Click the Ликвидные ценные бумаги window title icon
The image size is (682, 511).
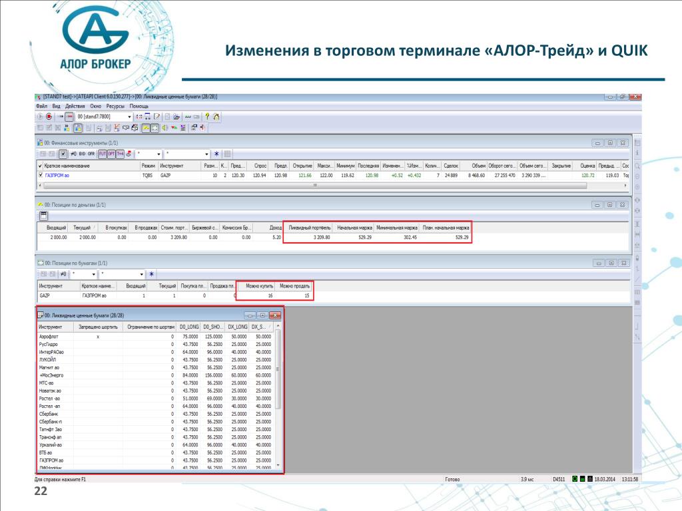point(40,315)
